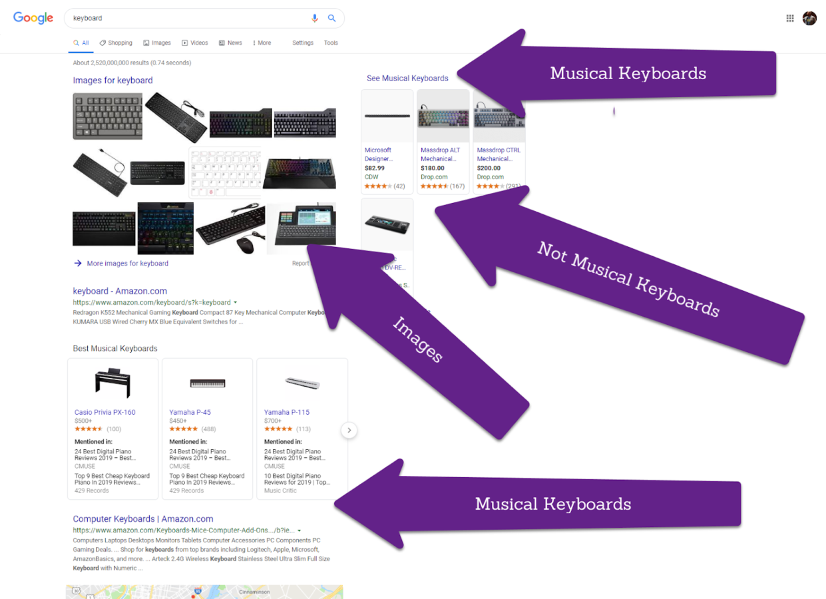Click the microphone voice search icon

pyautogui.click(x=315, y=19)
